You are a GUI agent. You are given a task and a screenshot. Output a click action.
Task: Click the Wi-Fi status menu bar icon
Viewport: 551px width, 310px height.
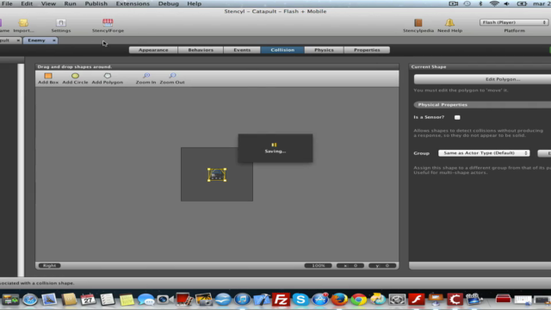(x=494, y=3)
